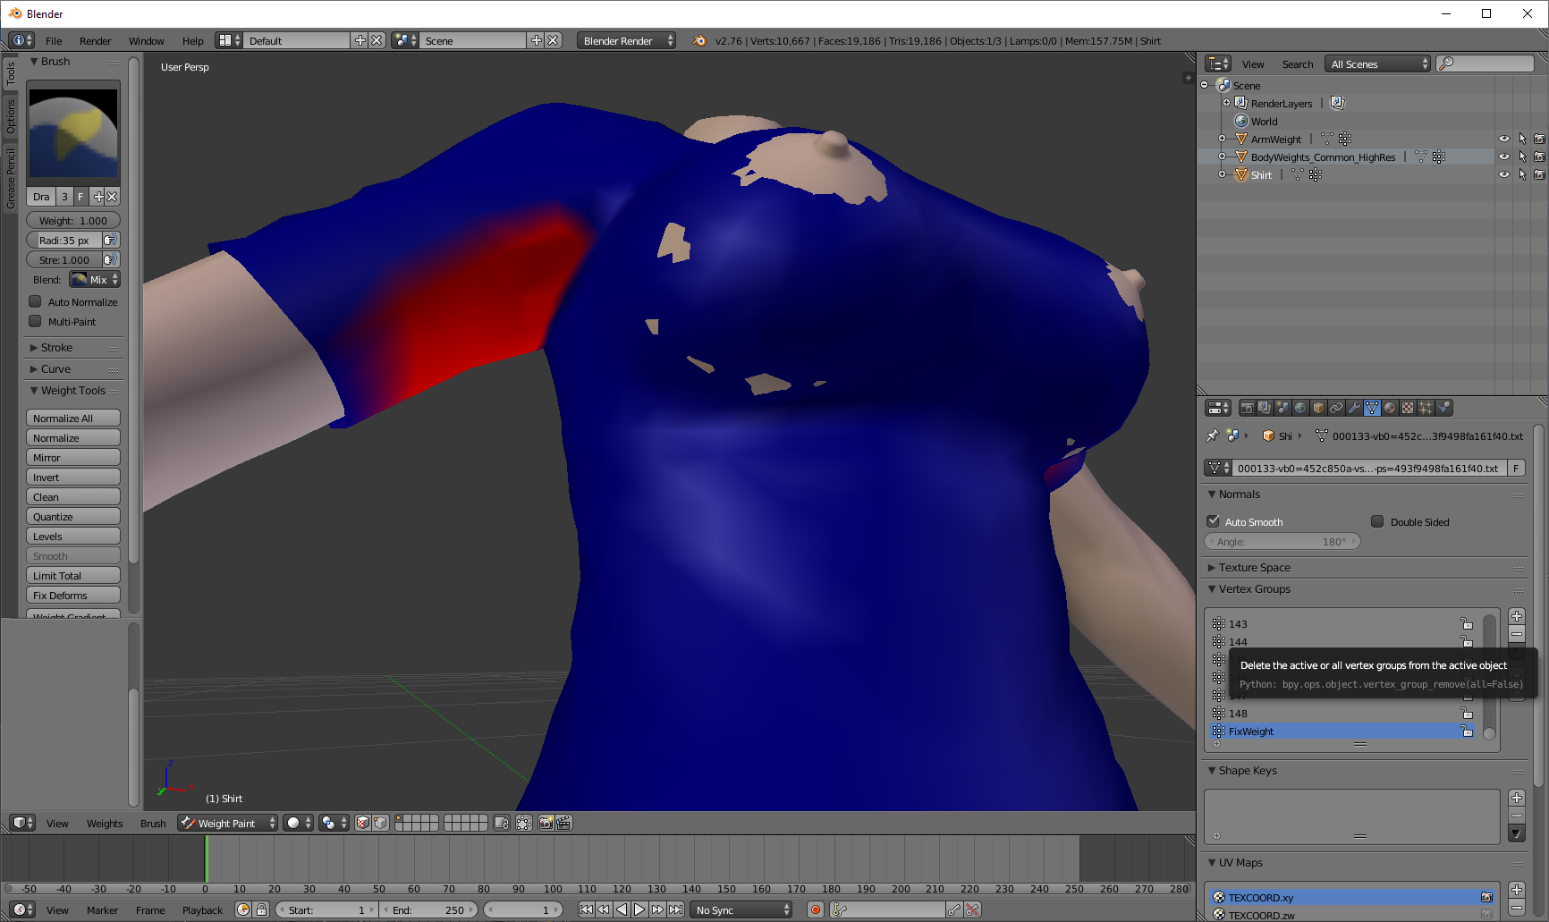
Task: Open the Object properties tab (orange cube)
Action: click(1318, 408)
